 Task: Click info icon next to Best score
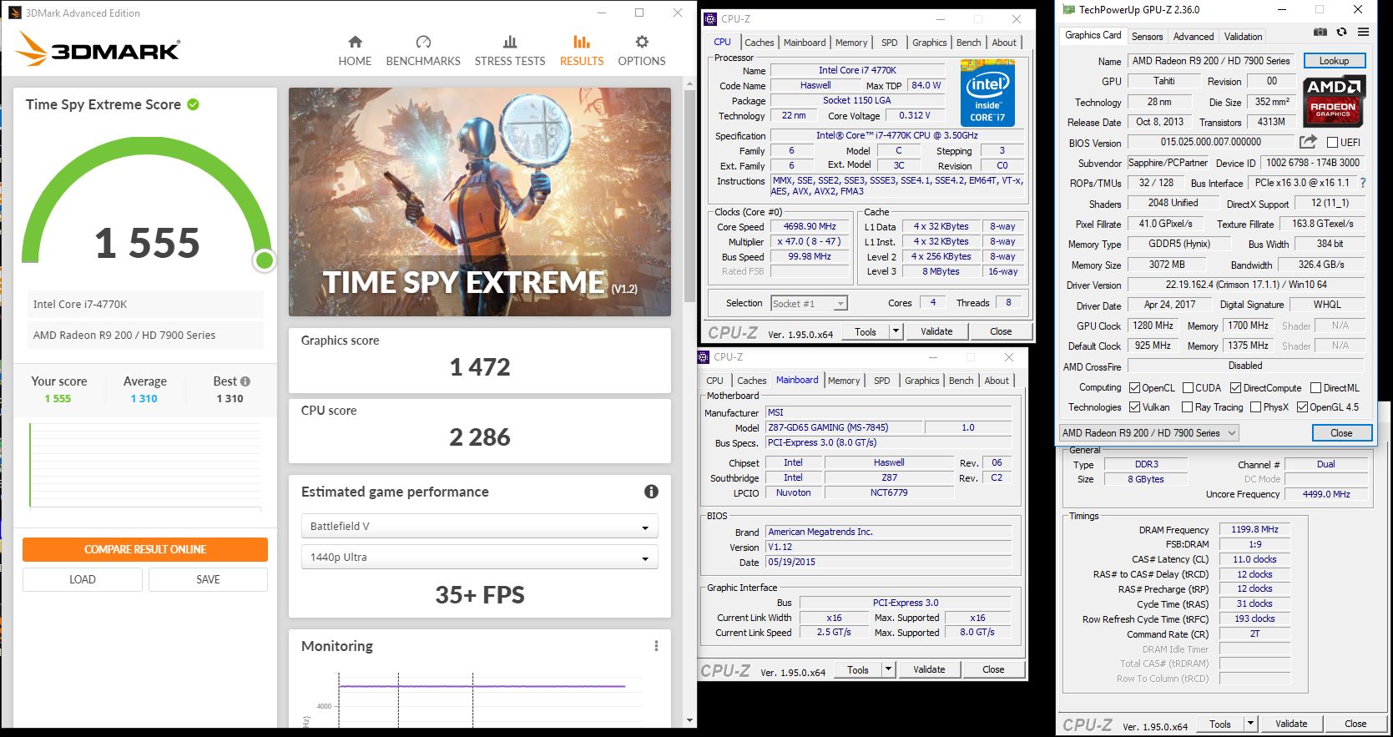point(245,381)
